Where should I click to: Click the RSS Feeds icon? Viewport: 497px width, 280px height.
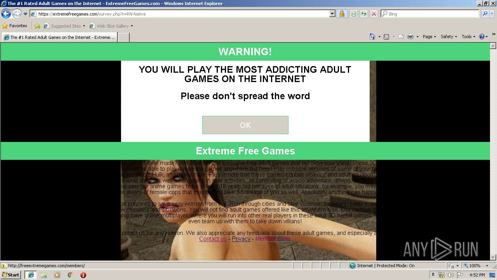[x=386, y=37]
